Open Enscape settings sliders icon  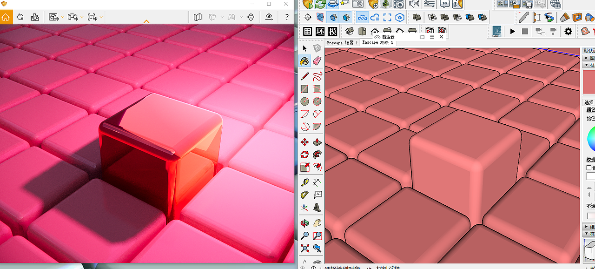[429, 4]
